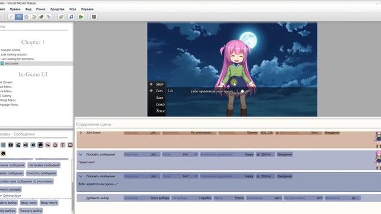Image resolution: width=381 pixels, height=214 pixels.
Task: Collapse the Тебе нравятся мои уроки command
Action: [81, 177]
